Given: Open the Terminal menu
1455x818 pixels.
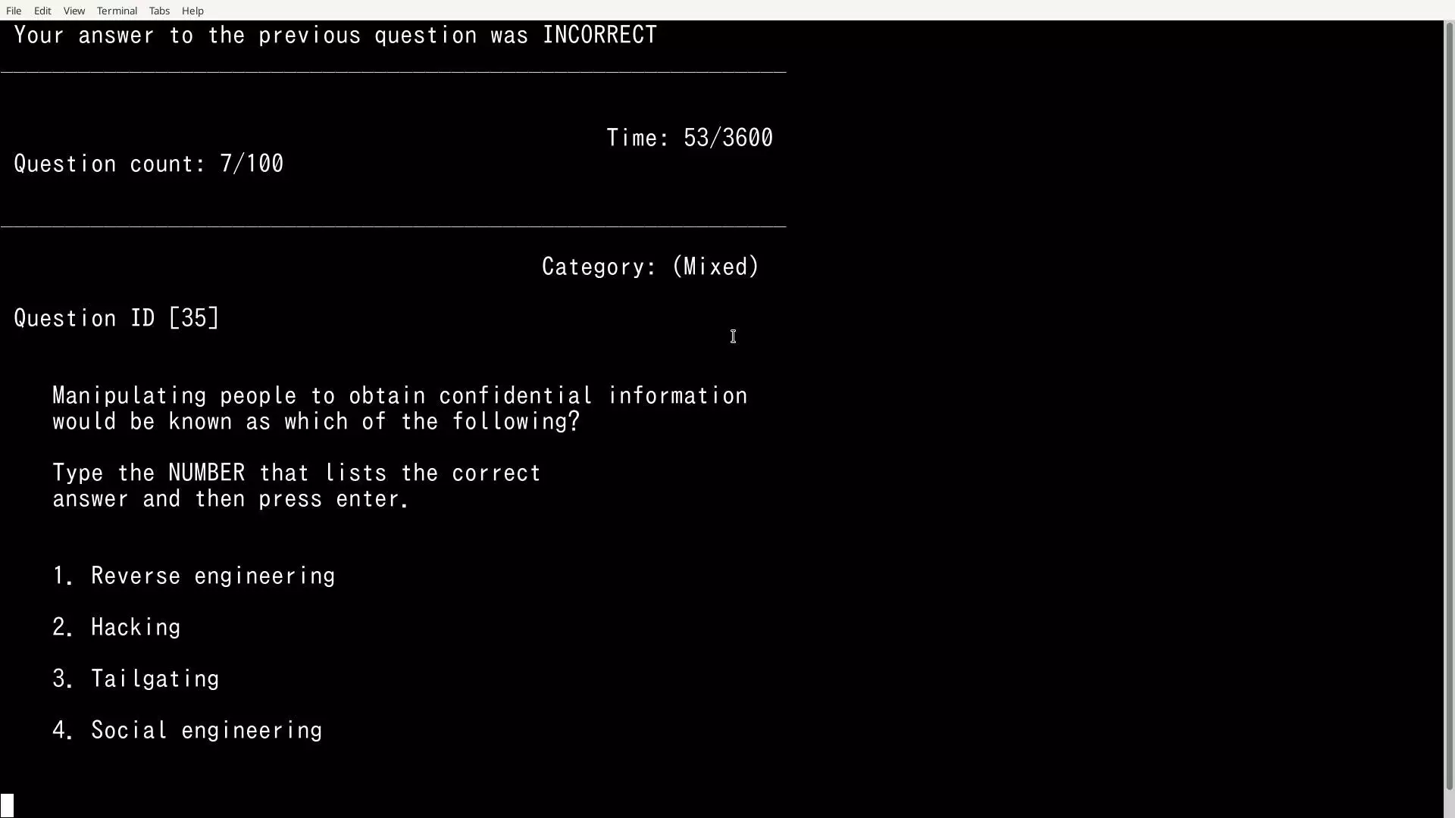Looking at the screenshot, I should (117, 11).
